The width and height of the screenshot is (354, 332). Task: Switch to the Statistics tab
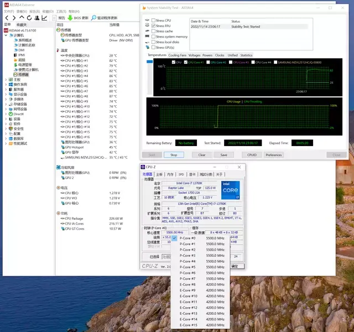click(246, 55)
